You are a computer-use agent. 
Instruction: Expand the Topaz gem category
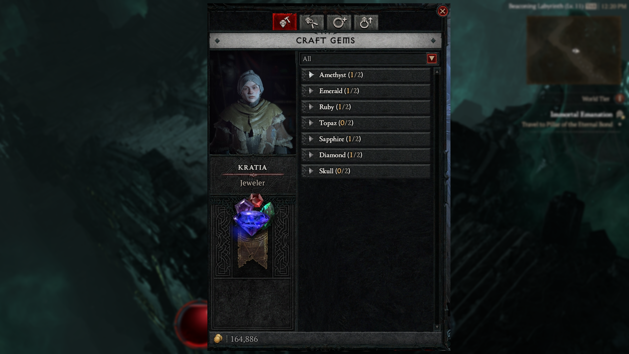click(x=366, y=123)
